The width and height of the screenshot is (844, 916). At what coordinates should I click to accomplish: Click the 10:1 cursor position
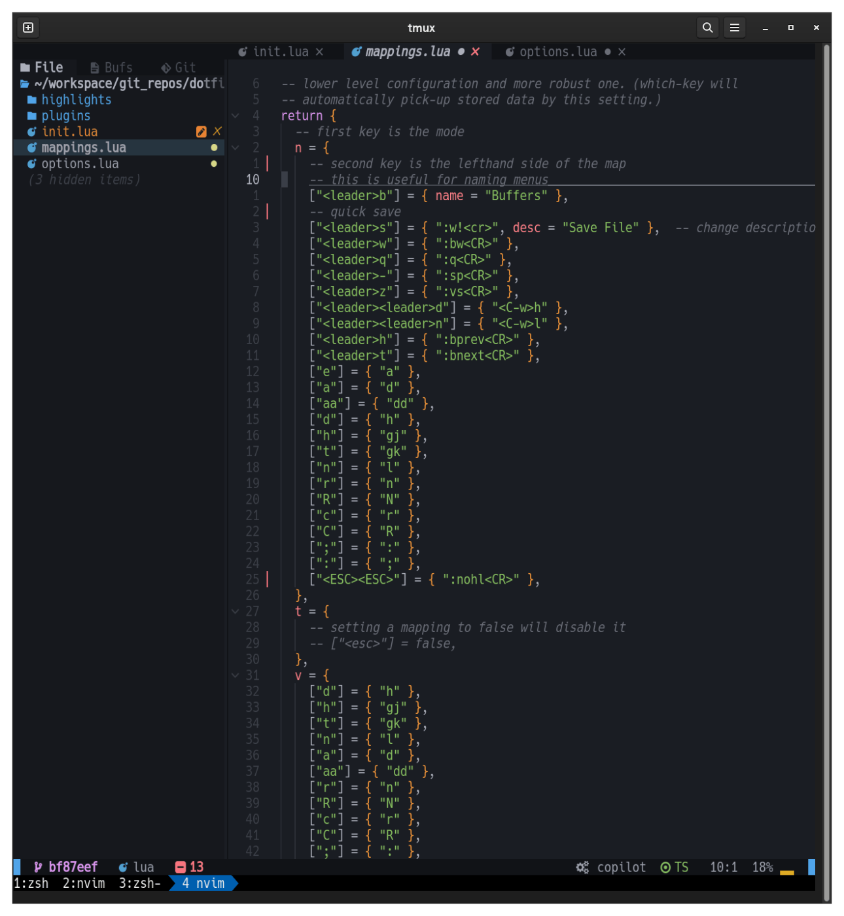(724, 867)
